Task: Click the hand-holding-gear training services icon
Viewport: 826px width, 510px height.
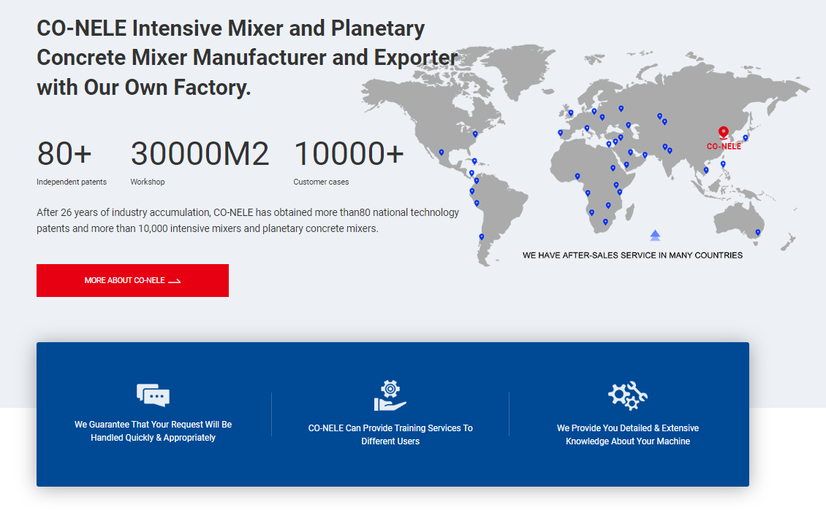Action: pos(390,395)
